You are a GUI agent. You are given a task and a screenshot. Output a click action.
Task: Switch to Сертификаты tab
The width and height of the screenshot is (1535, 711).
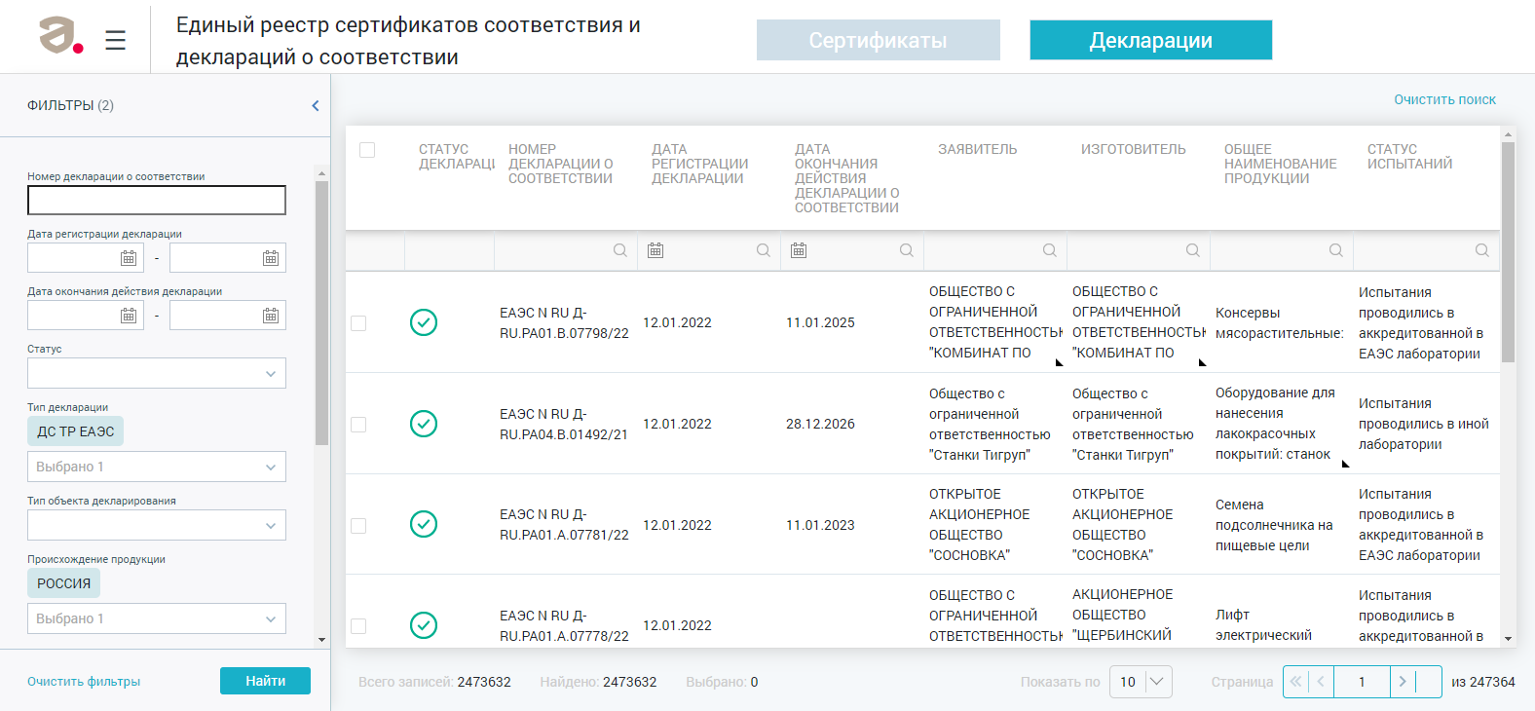click(x=879, y=40)
